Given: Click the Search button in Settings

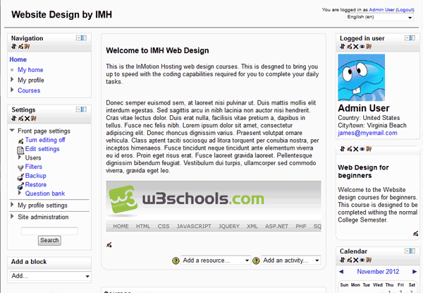Looking at the screenshot, I should coord(49,240).
